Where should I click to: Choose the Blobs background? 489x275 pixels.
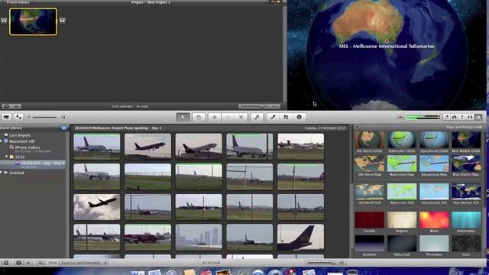click(x=434, y=220)
